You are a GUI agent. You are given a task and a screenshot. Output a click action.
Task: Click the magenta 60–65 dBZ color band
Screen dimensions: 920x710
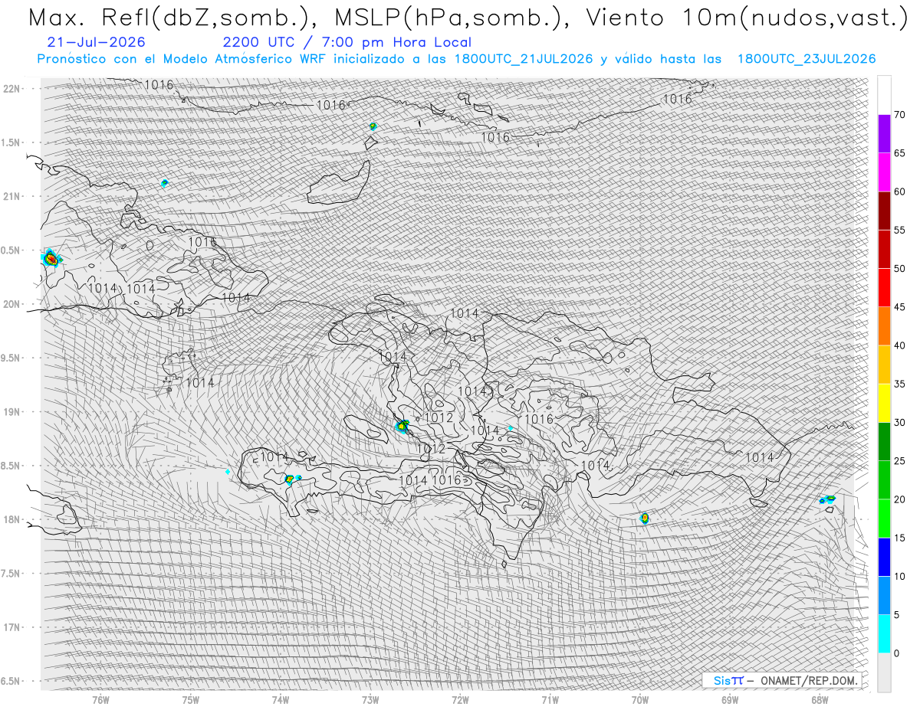[884, 172]
